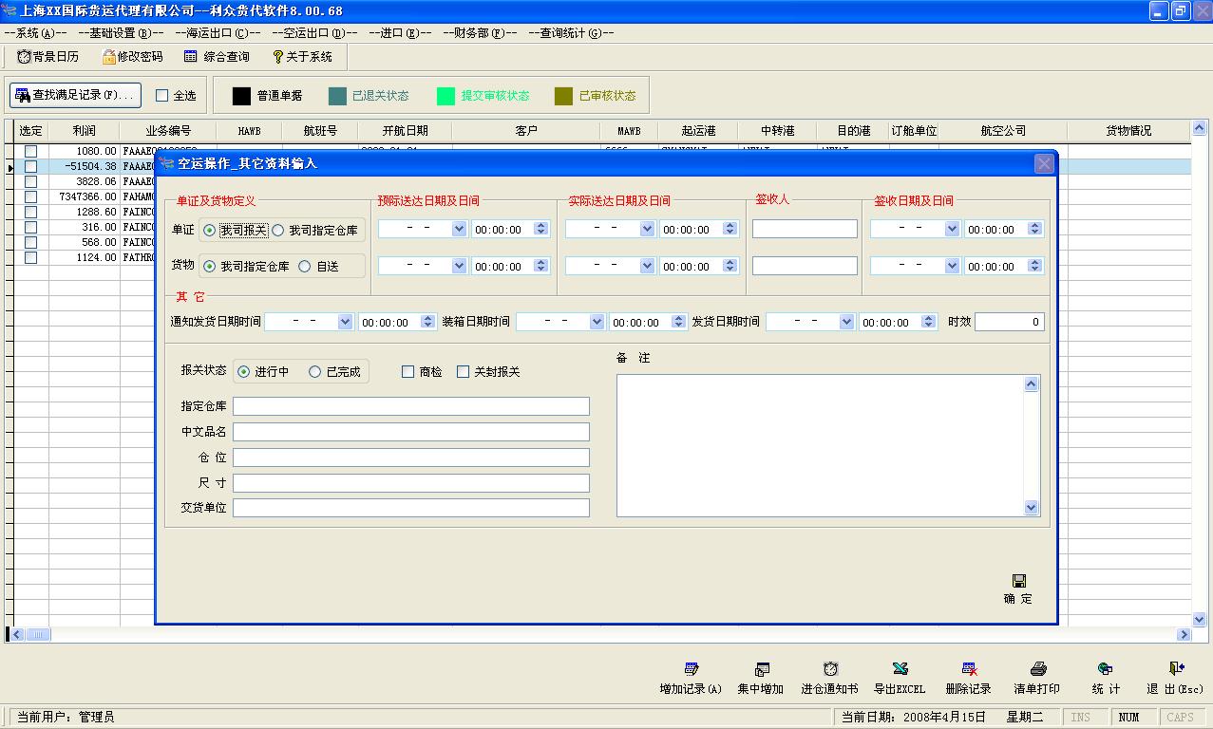Open the 海运出口(C) menu

coord(218,33)
